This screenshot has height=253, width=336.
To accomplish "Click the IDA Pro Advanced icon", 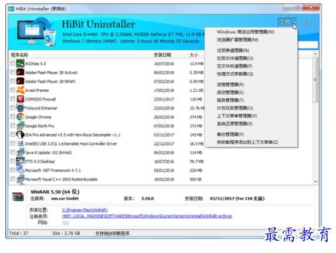I will coord(21,135).
